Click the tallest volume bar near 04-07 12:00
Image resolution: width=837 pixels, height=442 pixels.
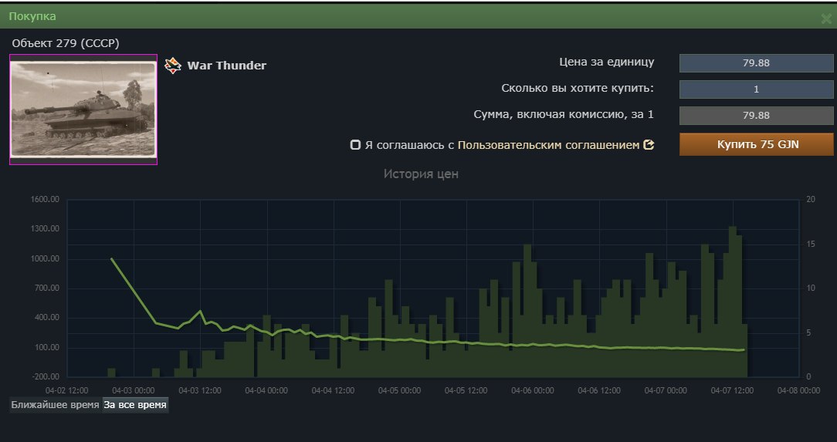732,302
